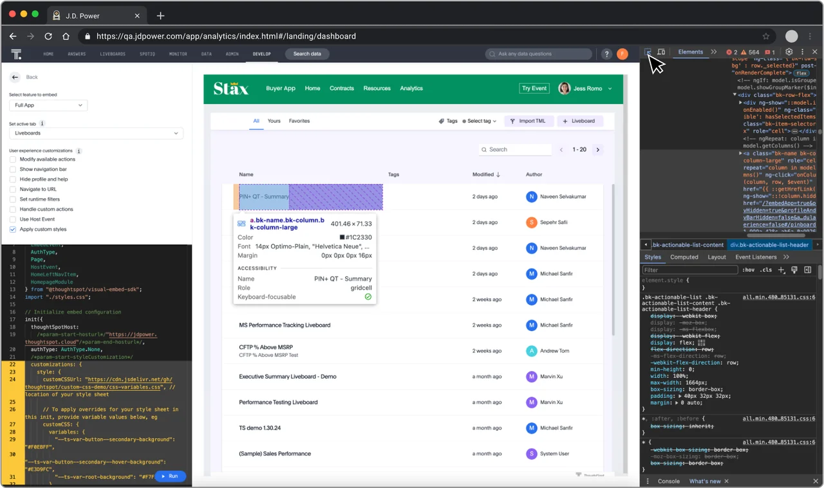Screen dimensions: 824x488
Task: Expand the margin shorthand property
Action: point(677,403)
